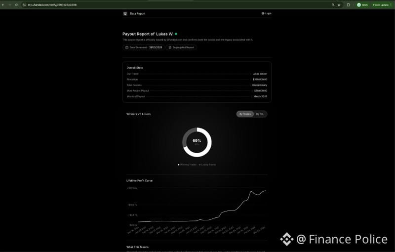This screenshot has width=395, height=252.
Task: Click the Data Report header title
Action: pos(138,14)
